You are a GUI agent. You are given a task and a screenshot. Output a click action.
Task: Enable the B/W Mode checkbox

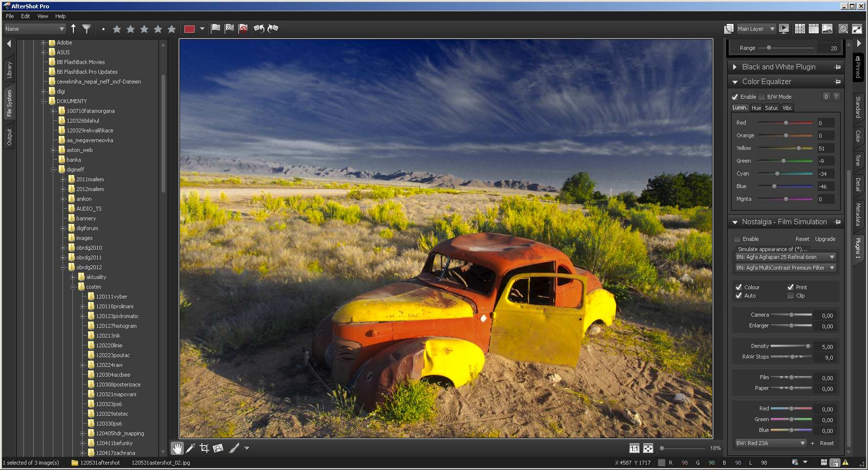point(762,97)
